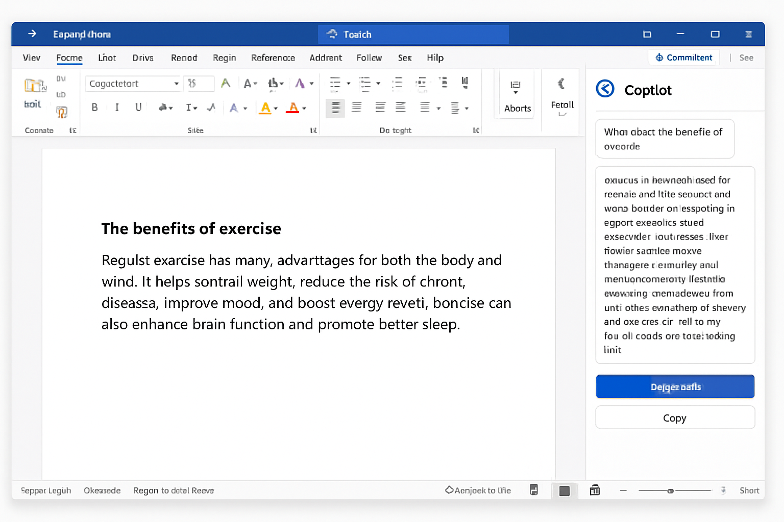Click the paragraph marks icon

(x=465, y=82)
